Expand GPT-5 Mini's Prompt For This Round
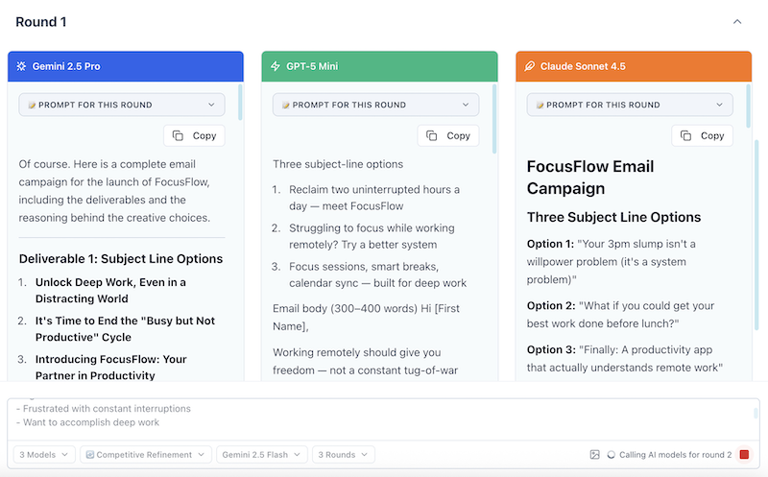Image resolution: width=768 pixels, height=477 pixels. tap(375, 105)
